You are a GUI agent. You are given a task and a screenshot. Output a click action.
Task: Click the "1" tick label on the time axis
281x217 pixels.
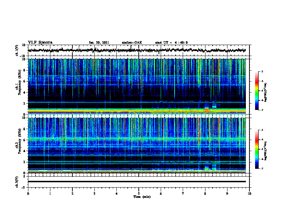(x=50, y=194)
